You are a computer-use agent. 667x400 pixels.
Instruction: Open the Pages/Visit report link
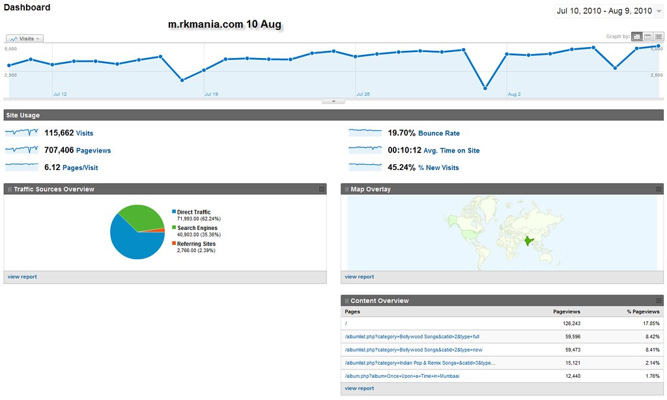pos(80,167)
